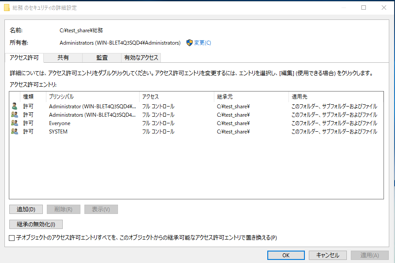The image size is (395, 263).
Task: Switch to the 有効なアクセス tab
Action: pyautogui.click(x=141, y=58)
